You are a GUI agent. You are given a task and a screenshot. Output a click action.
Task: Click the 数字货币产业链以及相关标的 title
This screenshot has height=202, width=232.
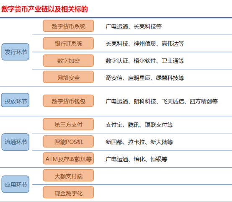tap(44, 9)
